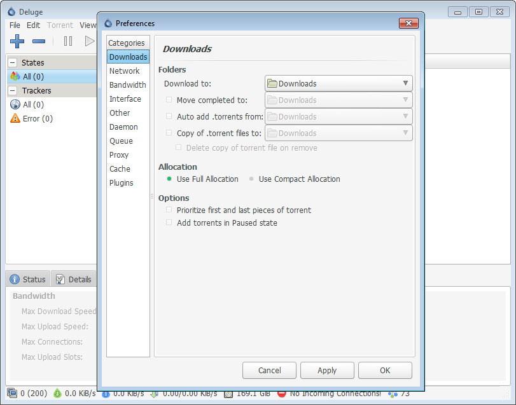Select the Queue category
Viewport: 516px width, 405px height.
pyautogui.click(x=128, y=141)
